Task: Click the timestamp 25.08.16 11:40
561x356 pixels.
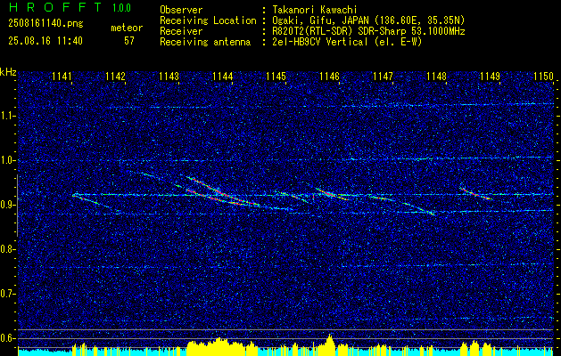Action: [45, 41]
